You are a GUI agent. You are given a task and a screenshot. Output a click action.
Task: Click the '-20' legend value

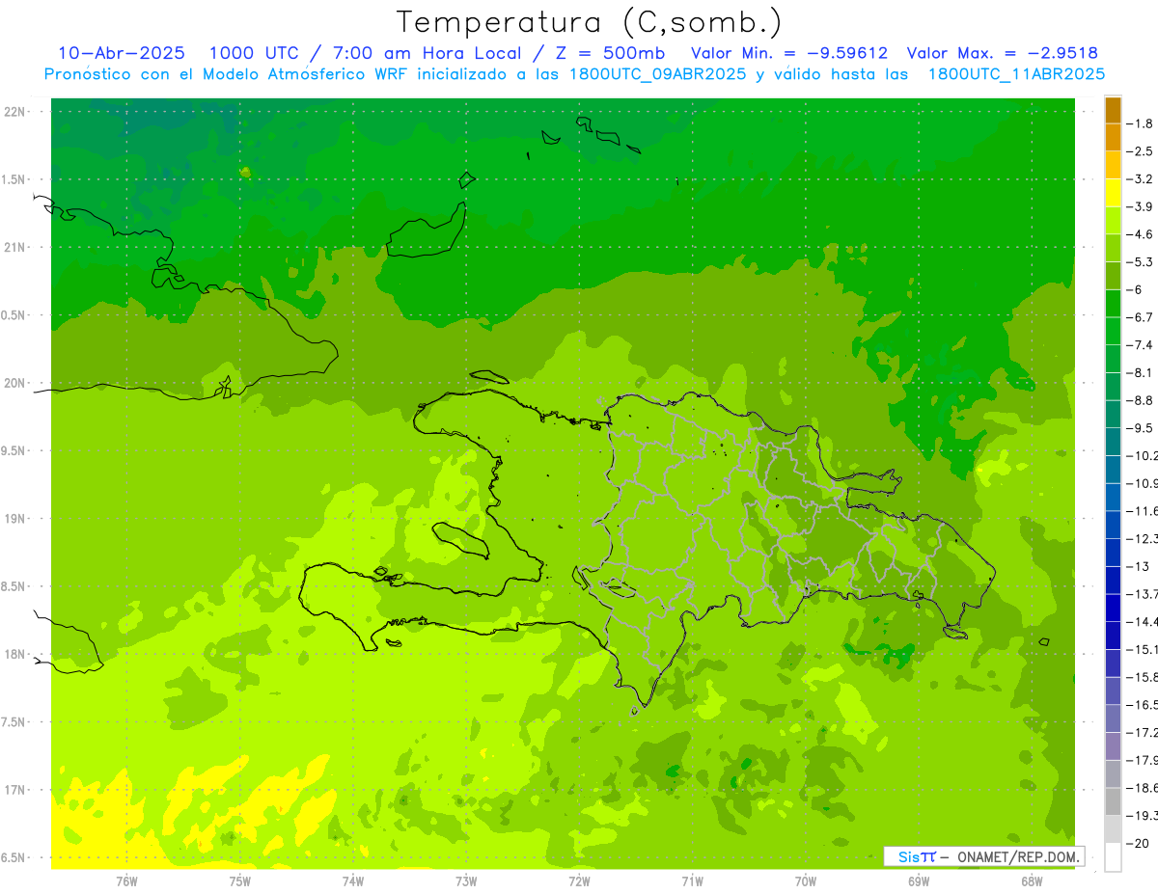pyautogui.click(x=1138, y=843)
